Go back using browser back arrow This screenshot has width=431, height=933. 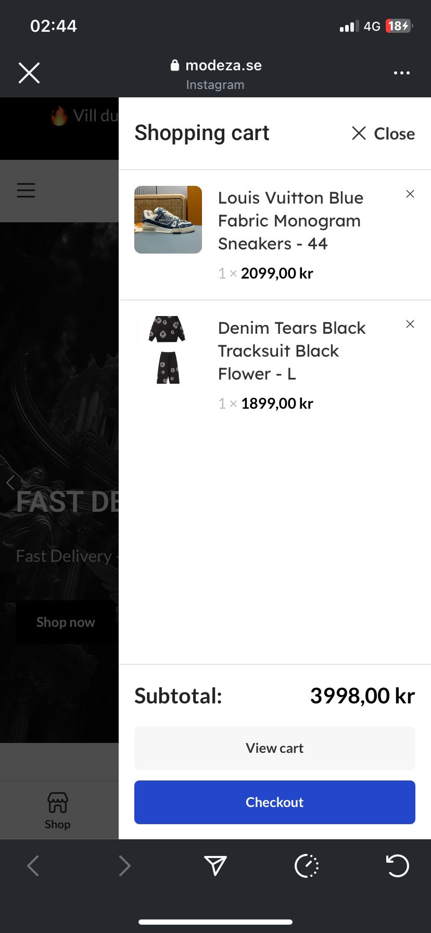33,866
